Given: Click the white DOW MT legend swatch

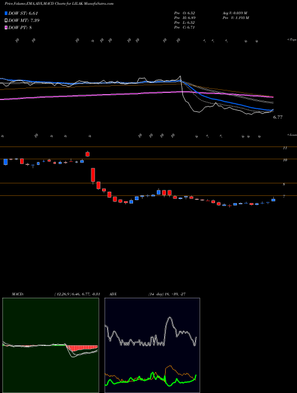Looking at the screenshot, I should click(6, 21).
